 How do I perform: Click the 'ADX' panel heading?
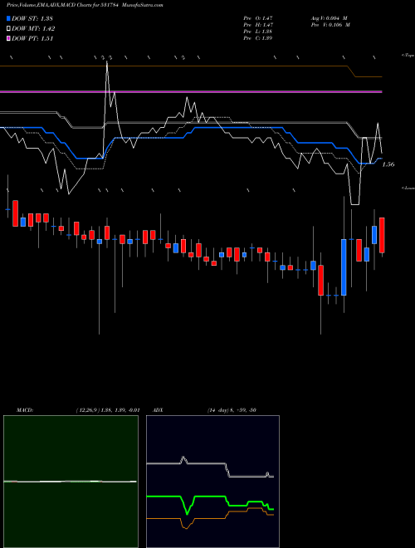click(159, 409)
